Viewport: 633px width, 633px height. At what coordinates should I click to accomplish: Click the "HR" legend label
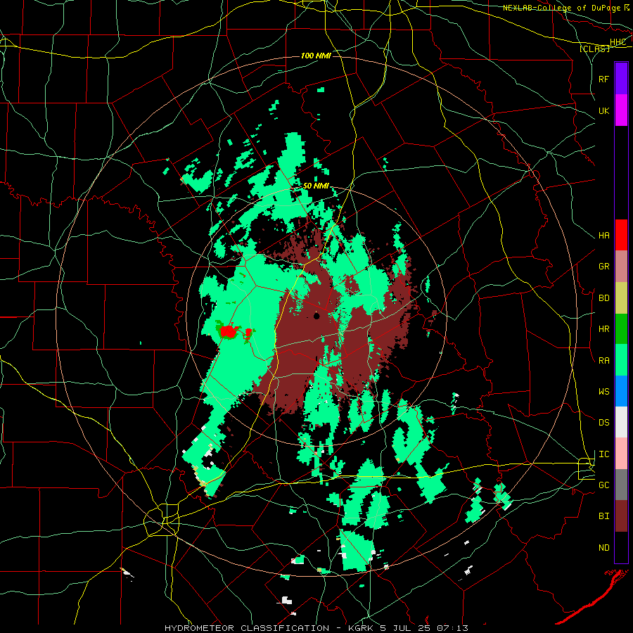(x=603, y=329)
